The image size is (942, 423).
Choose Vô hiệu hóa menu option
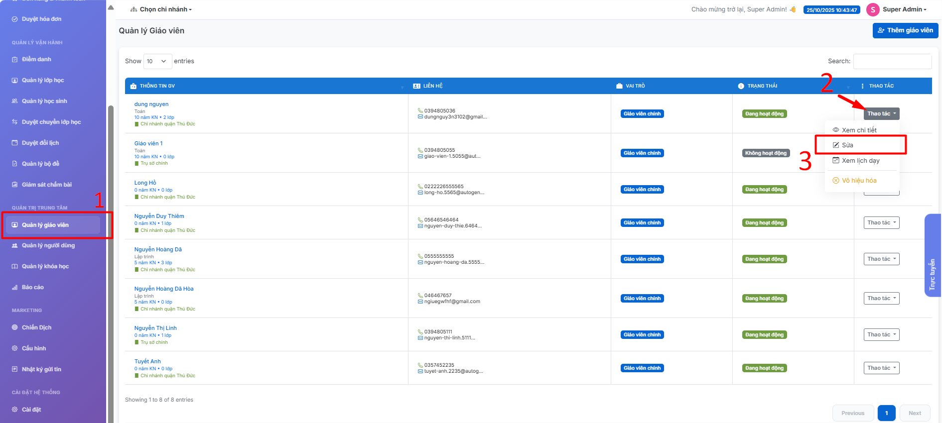point(859,181)
